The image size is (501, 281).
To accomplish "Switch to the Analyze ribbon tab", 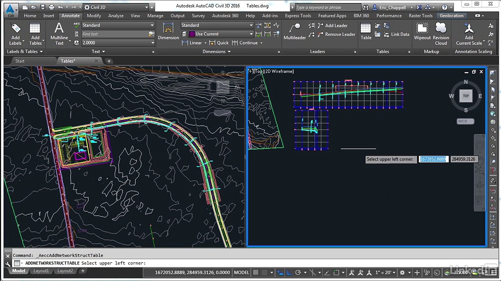I will tap(116, 16).
